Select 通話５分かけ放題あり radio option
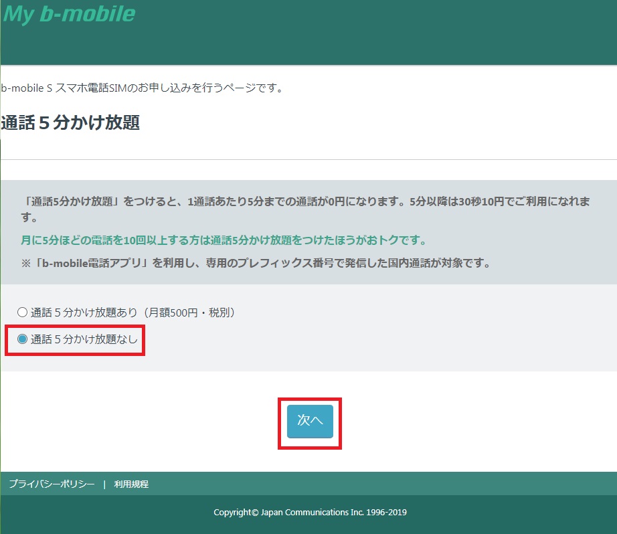The image size is (617, 534). pyautogui.click(x=23, y=313)
